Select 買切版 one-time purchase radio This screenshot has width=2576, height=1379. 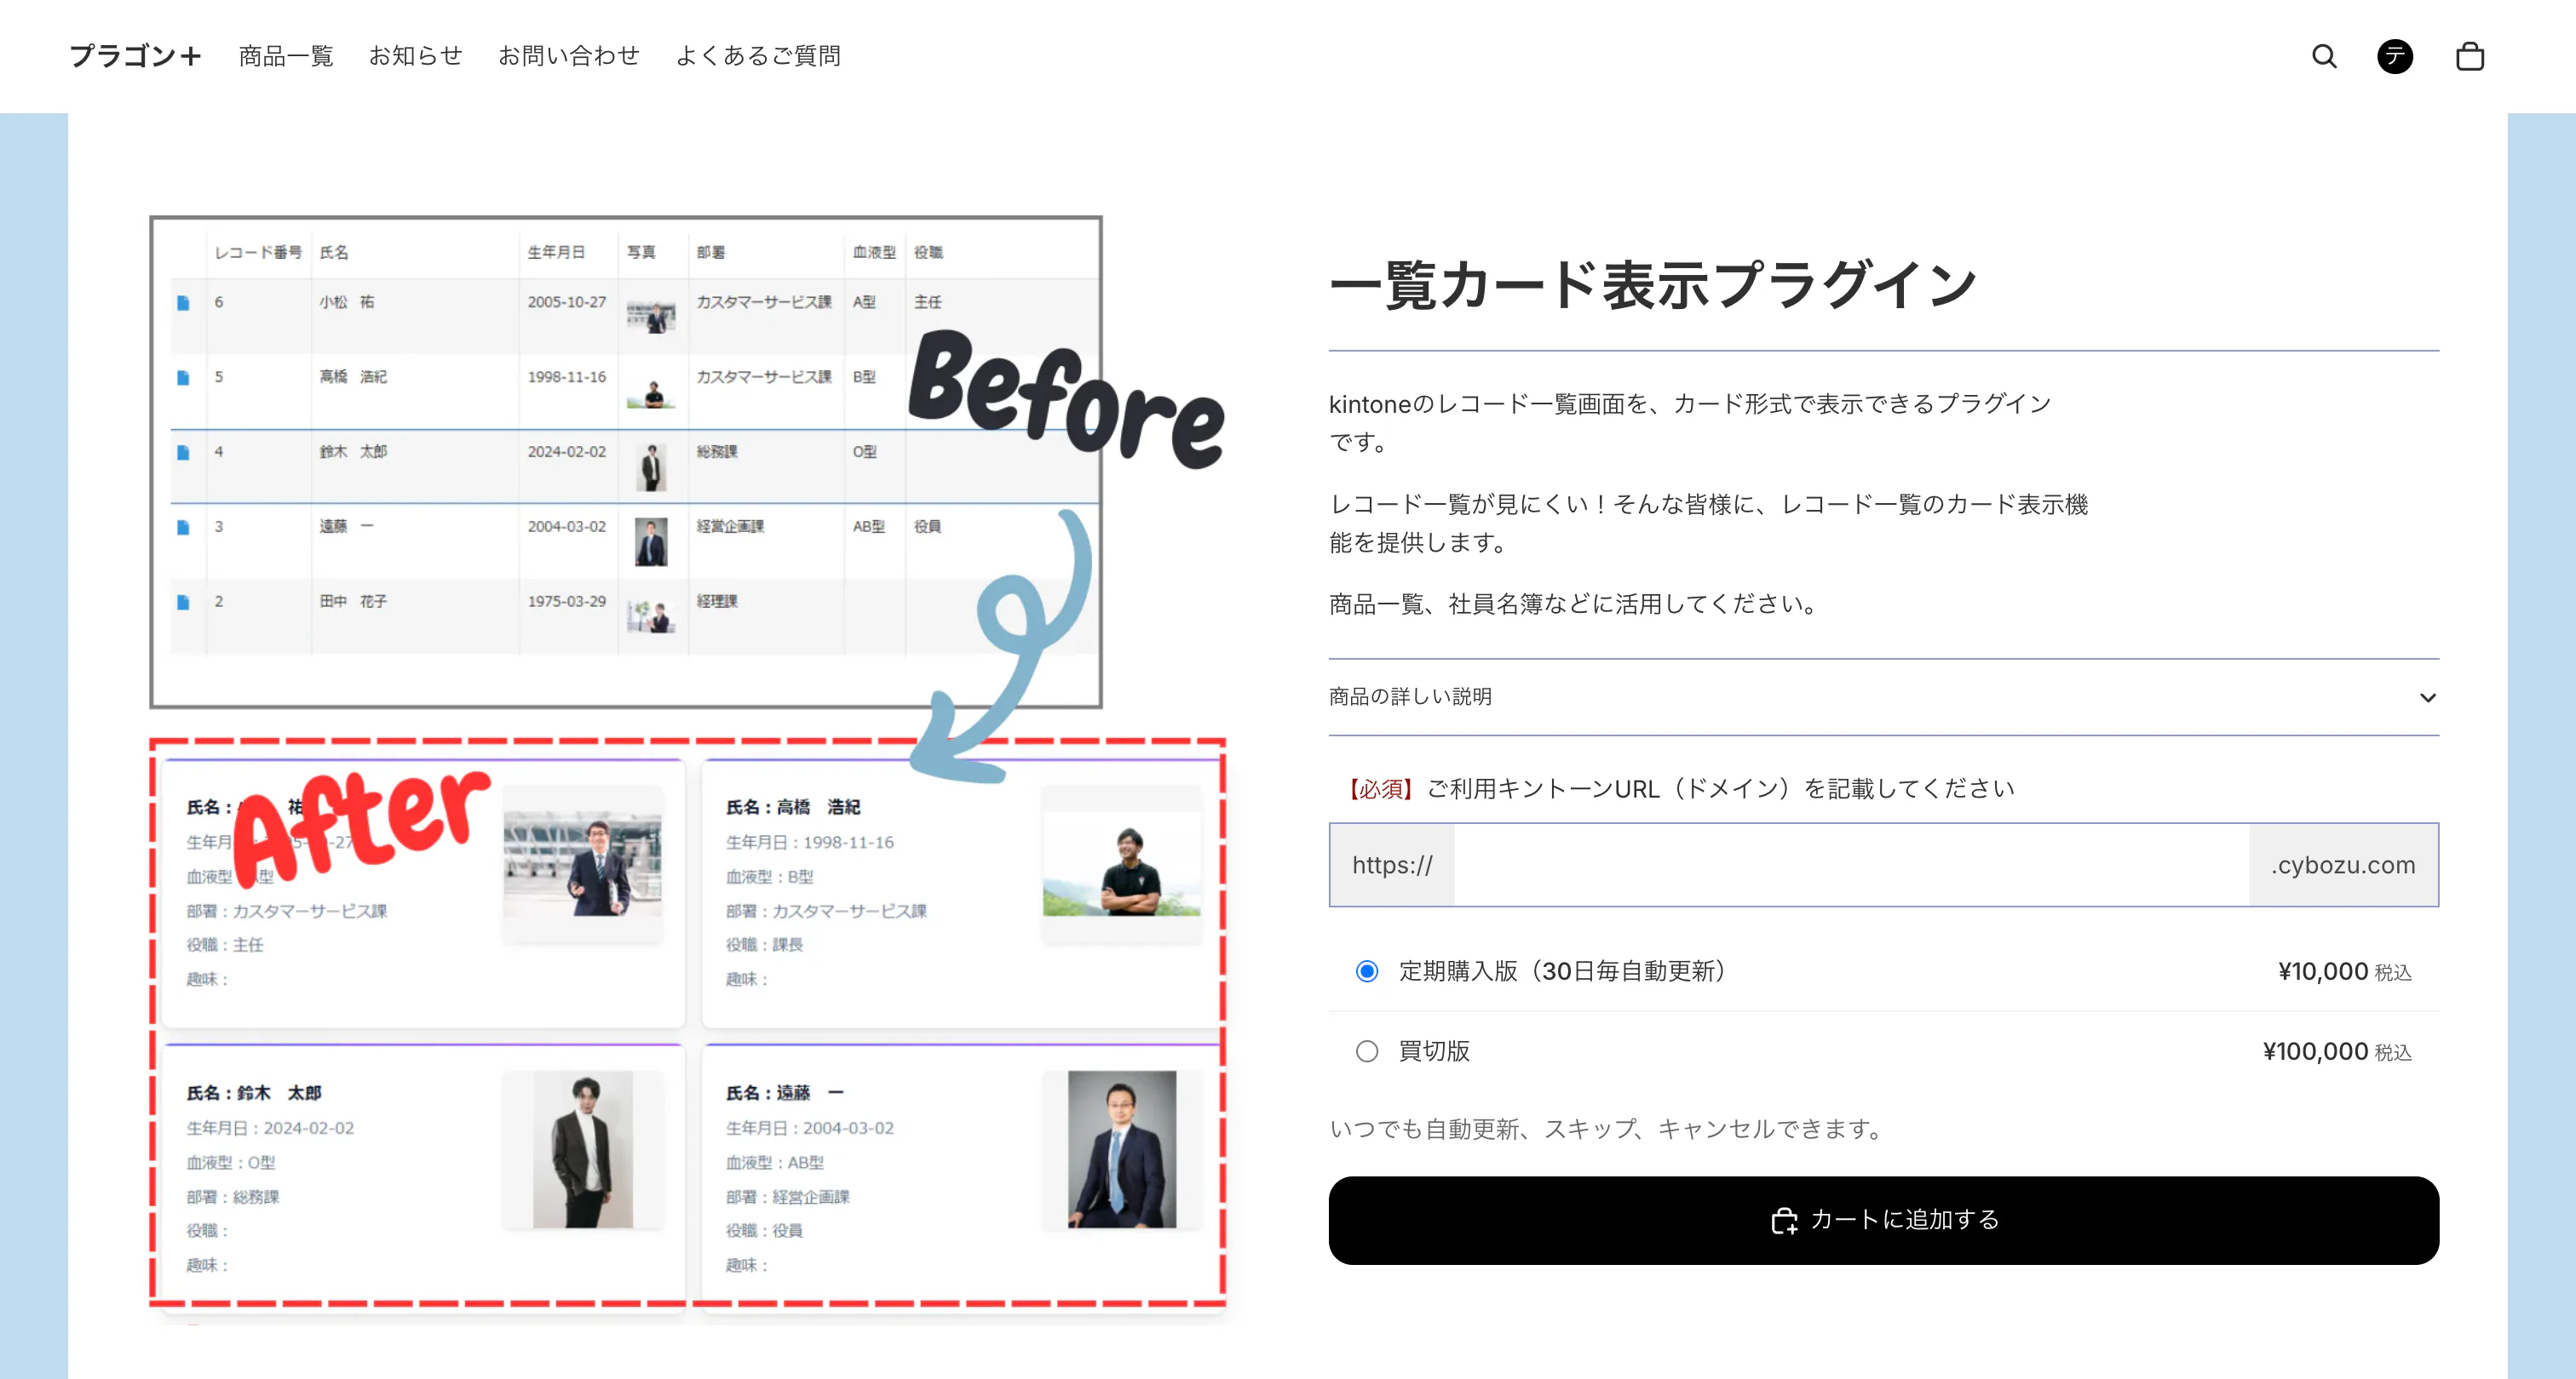pyautogui.click(x=1367, y=1051)
